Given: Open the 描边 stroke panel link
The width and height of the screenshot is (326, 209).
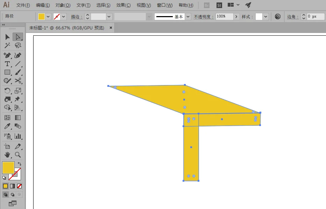Looking at the screenshot, I should [77, 17].
